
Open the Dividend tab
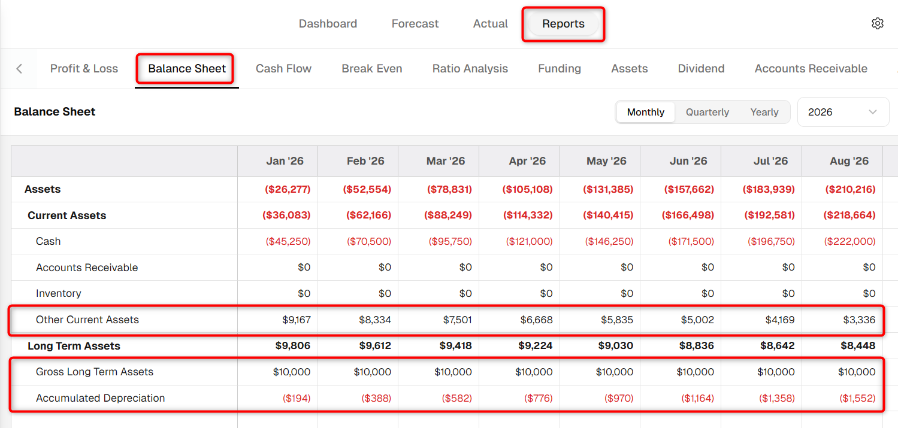click(x=701, y=68)
